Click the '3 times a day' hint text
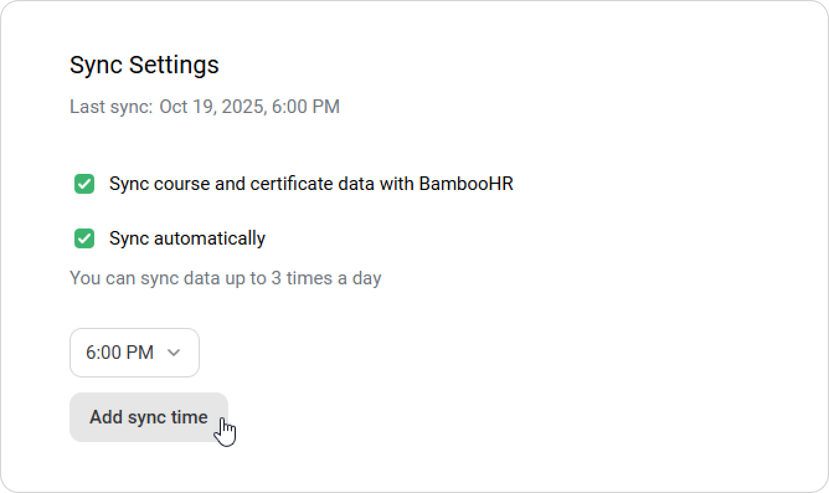This screenshot has width=829, height=493. coord(326,278)
